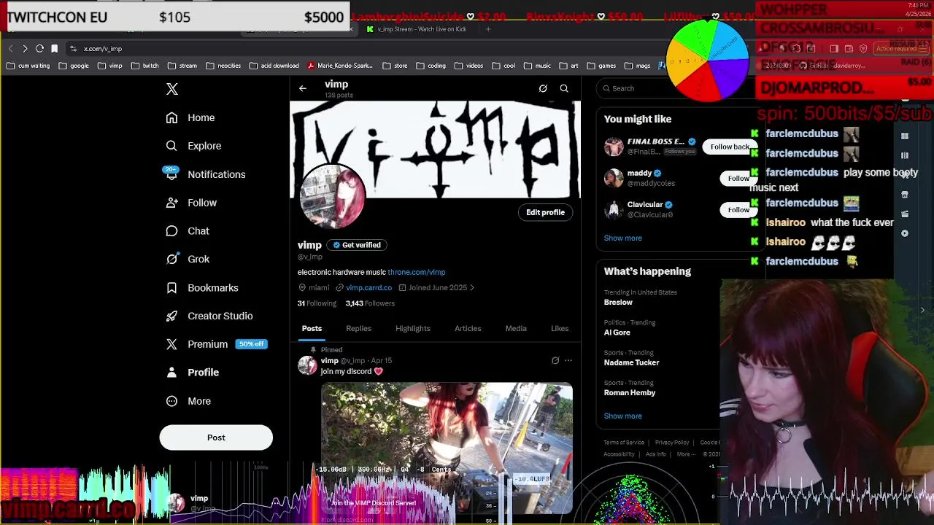Open new browser tab with plus

pos(488,29)
